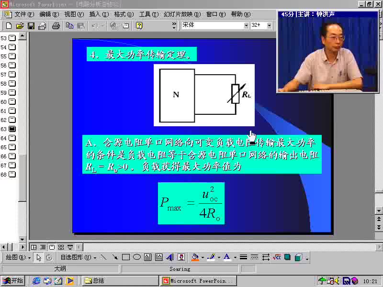The width and height of the screenshot is (383, 287).
Task: Click the 3-D style icon
Action: point(298,257)
